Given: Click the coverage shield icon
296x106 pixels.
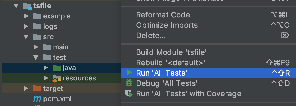Looking at the screenshot, I should coord(129,93).
